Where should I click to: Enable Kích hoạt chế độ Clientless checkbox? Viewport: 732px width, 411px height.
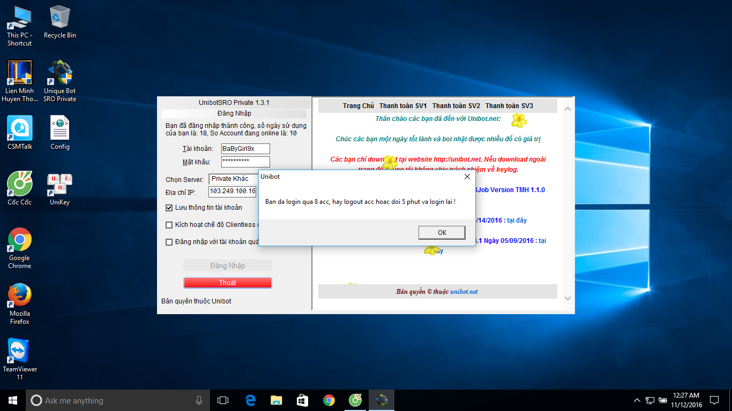click(169, 225)
